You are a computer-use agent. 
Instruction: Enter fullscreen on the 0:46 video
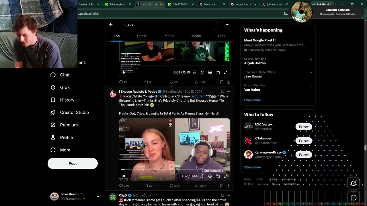[226, 72]
